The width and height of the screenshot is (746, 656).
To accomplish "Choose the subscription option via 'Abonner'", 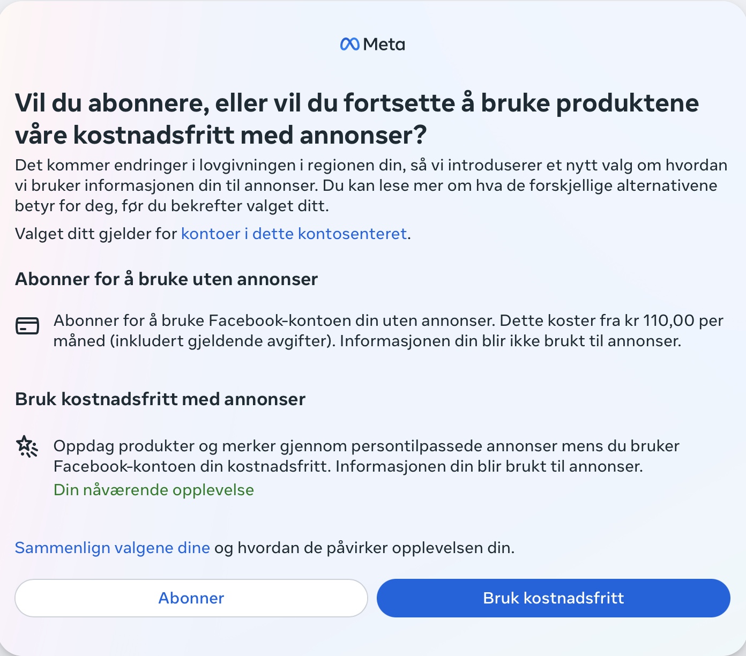I will [x=191, y=598].
